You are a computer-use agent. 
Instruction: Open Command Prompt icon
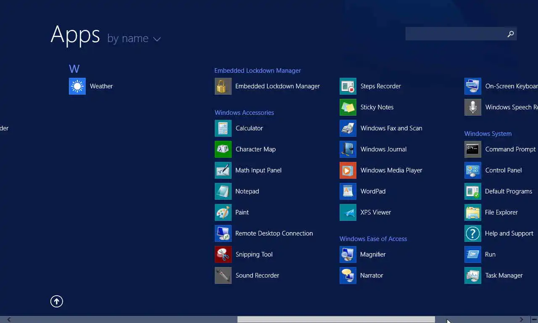click(473, 149)
